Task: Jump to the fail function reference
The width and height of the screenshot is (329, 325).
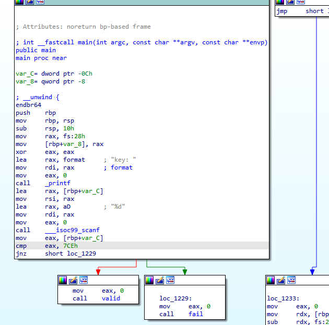Action: click(x=196, y=314)
